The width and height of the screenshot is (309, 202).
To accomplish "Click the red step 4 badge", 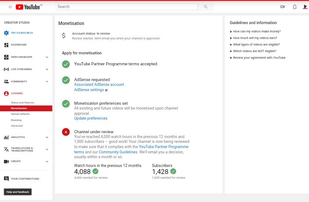I will tap(66, 132).
